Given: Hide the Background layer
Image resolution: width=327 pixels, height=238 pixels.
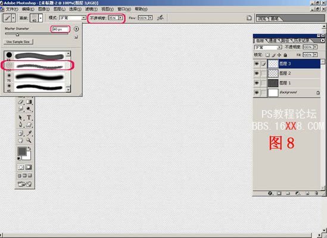Looking at the screenshot, I should click(257, 92).
